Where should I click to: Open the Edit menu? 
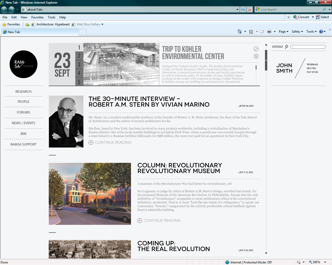pyautogui.click(x=14, y=17)
